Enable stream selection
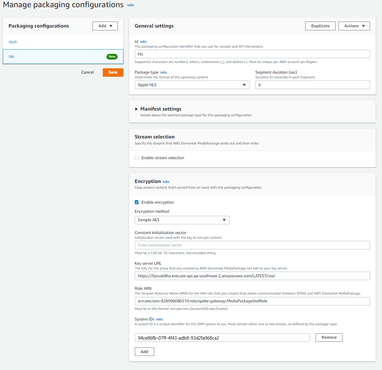The height and width of the screenshot is (370, 382). coord(137,158)
